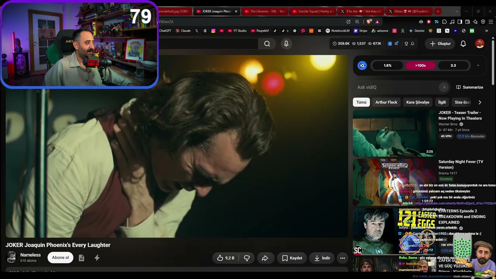The height and width of the screenshot is (279, 496).
Task: Open the Nameless channel name link
Action: click(30, 255)
